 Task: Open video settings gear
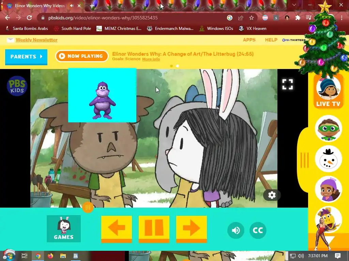pos(272,195)
